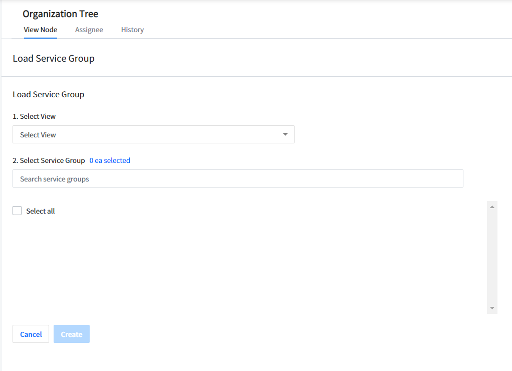512x371 pixels.
Task: Go to the History tab
Action: click(x=132, y=30)
